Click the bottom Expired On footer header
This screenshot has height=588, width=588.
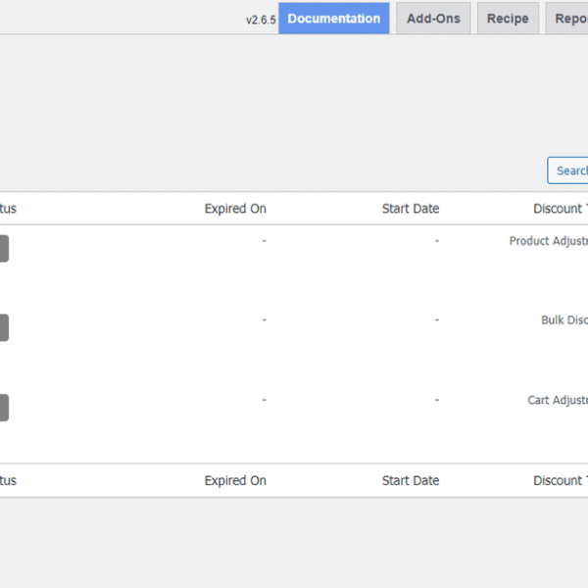coord(235,481)
